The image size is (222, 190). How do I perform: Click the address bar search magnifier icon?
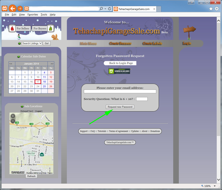[x=101, y=9]
